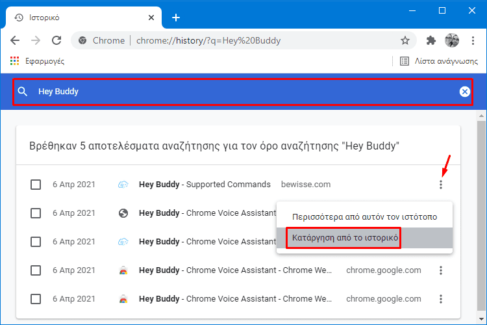Bookmark this page with the star icon
The width and height of the screenshot is (487, 325).
coord(405,40)
